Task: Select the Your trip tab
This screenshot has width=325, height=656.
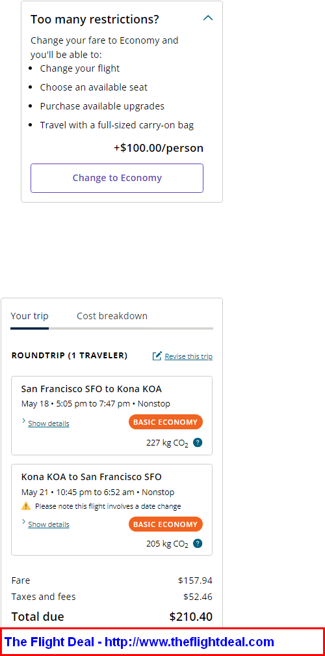Action: pos(29,316)
